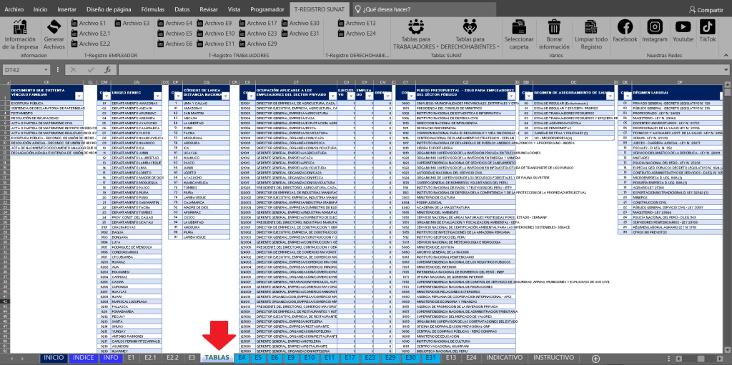The height and width of the screenshot is (365, 732).
Task: Open filter for Régimen de aseguramiento de salud
Action: (610, 95)
